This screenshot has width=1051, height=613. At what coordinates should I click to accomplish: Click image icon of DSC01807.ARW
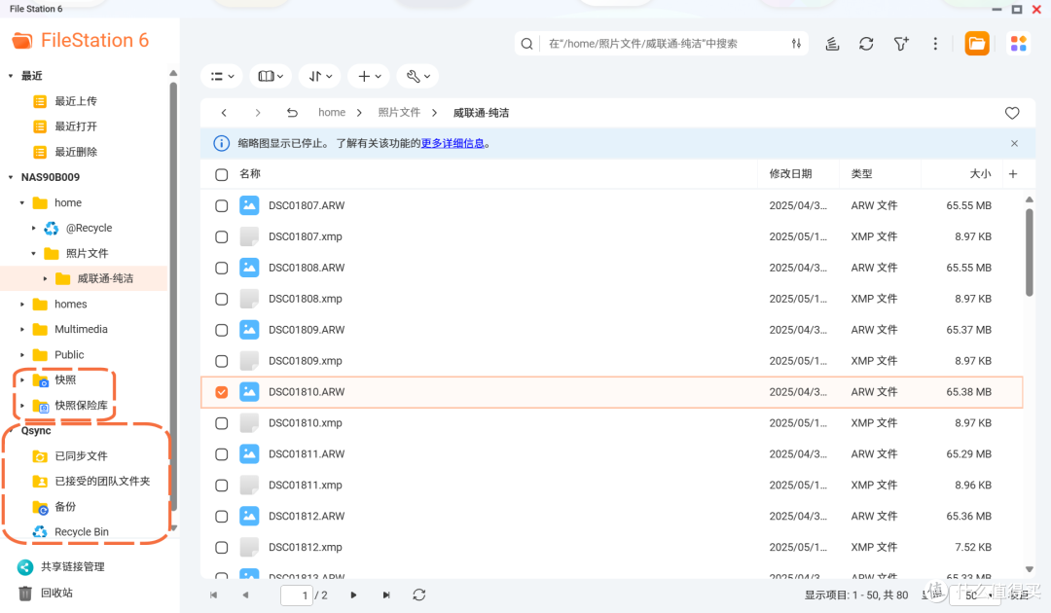coord(249,205)
